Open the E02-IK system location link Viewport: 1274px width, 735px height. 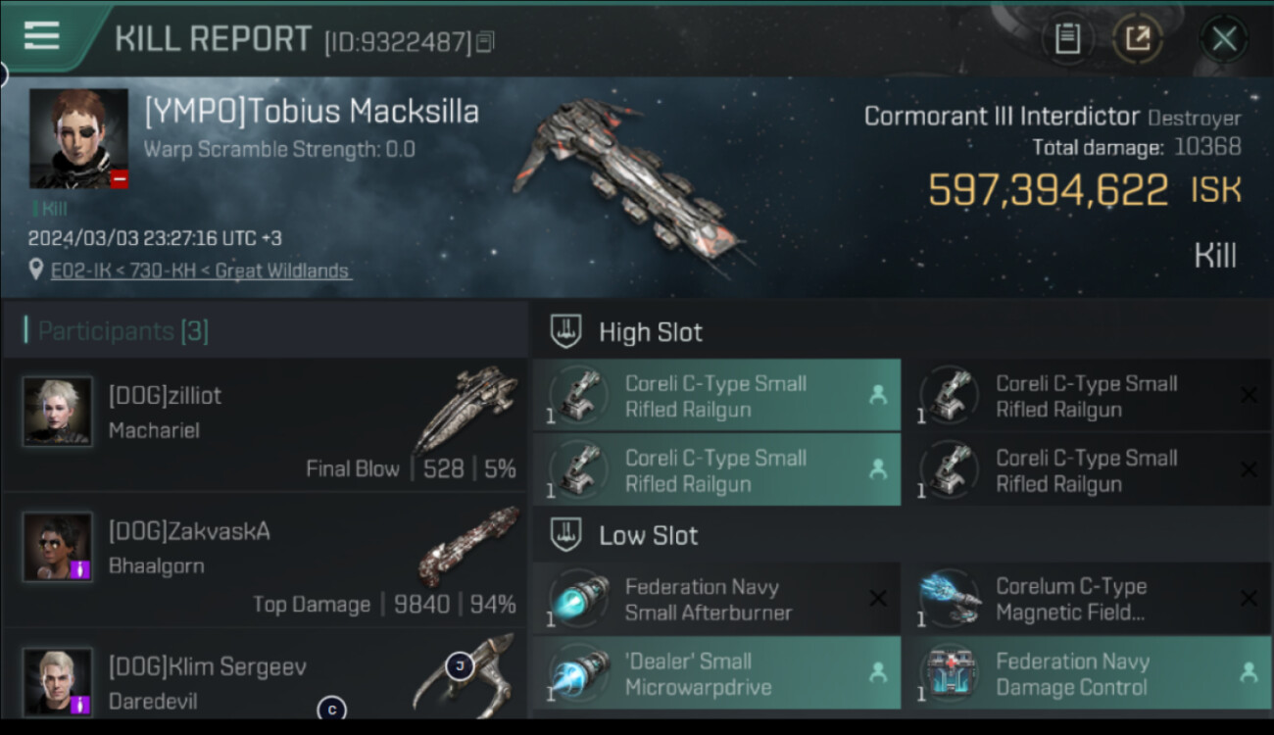[x=201, y=270]
